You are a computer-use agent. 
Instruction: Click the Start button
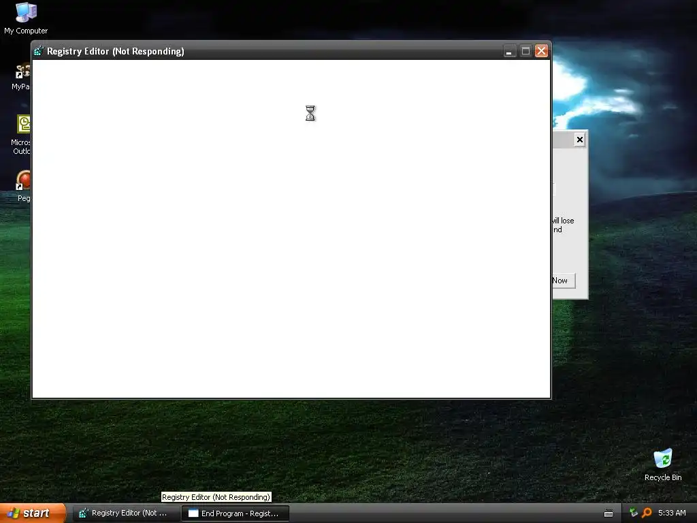pos(33,513)
